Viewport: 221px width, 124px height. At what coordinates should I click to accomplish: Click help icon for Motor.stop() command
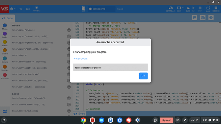(x=69, y=55)
